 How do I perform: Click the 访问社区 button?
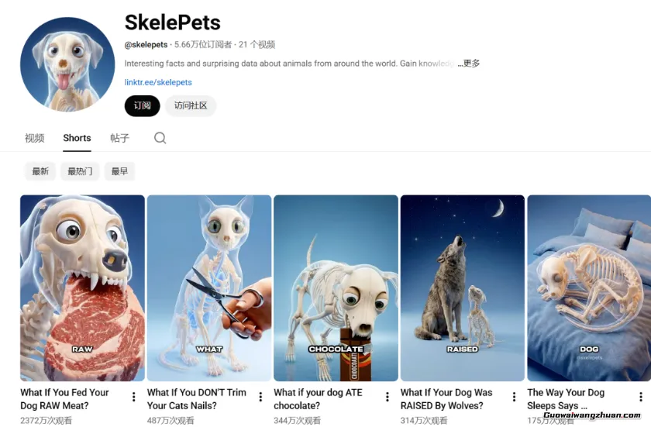pos(191,106)
